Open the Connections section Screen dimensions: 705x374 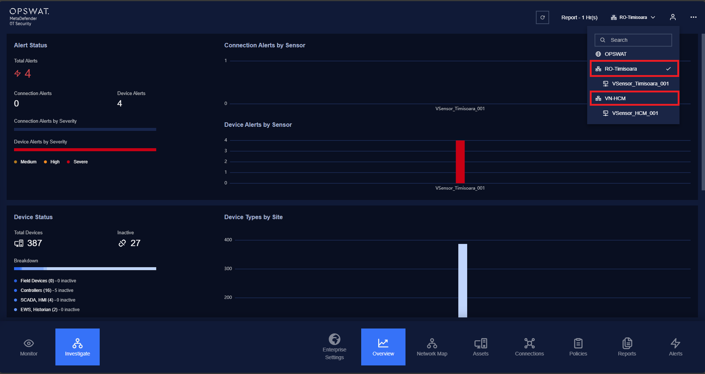(x=529, y=347)
